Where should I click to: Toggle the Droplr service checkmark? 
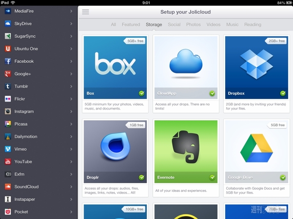142,177
